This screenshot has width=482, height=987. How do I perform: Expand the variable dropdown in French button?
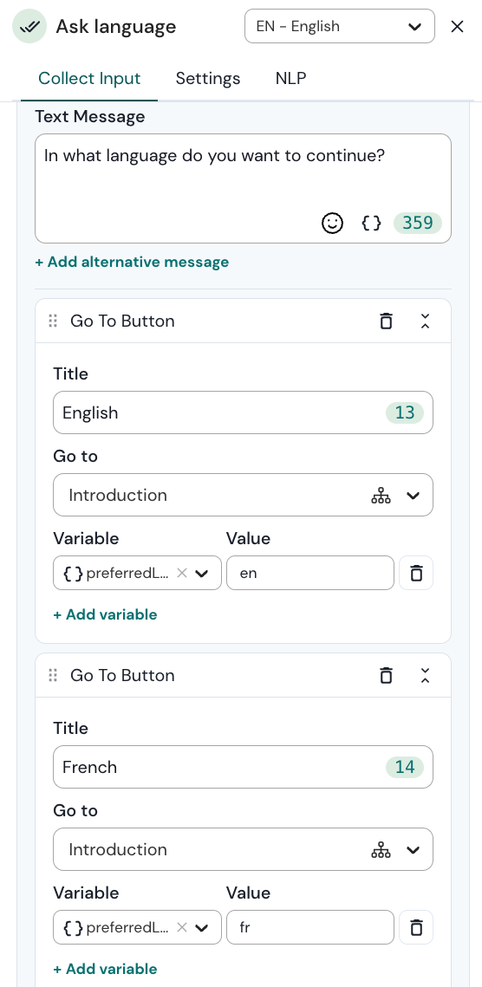tap(202, 927)
